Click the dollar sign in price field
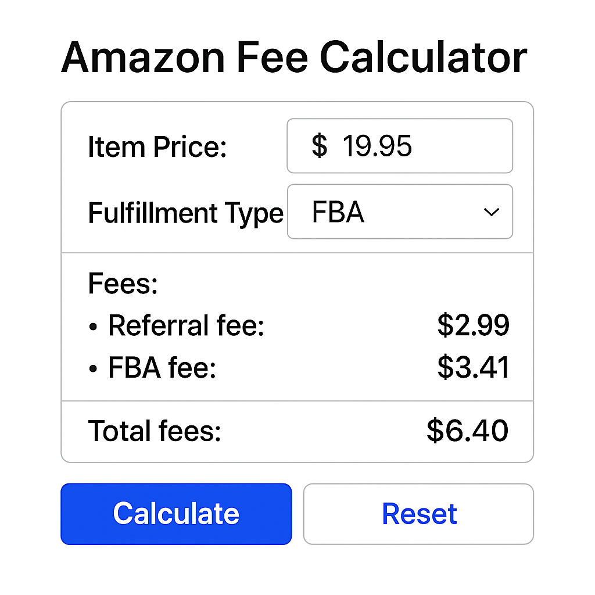 click(x=319, y=146)
